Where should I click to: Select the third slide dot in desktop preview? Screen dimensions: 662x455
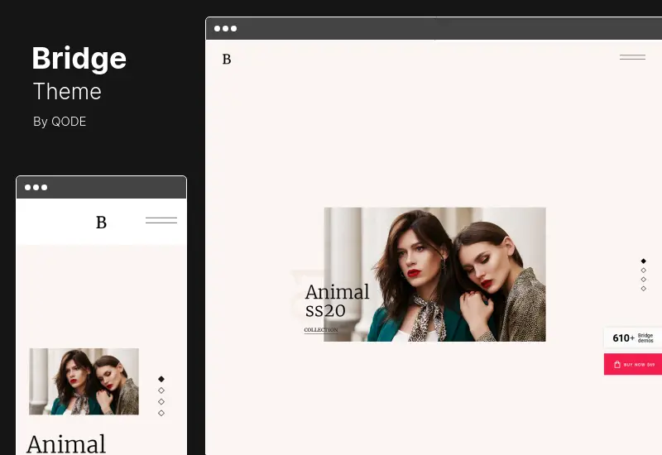click(644, 280)
